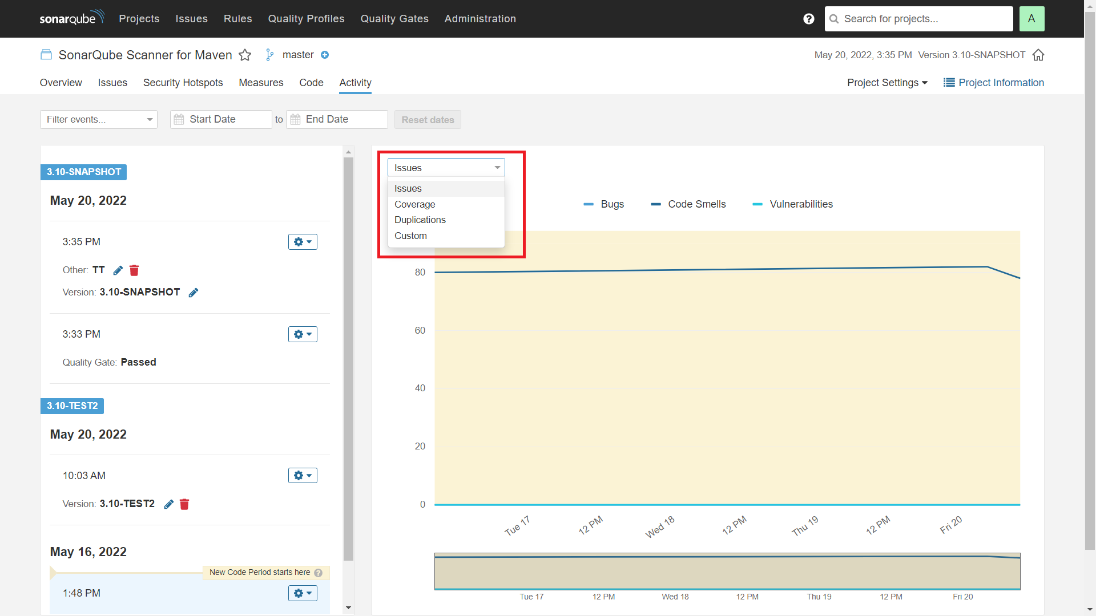Viewport: 1096px width, 616px height.
Task: Select Issues option in graph dropdown
Action: (446, 188)
